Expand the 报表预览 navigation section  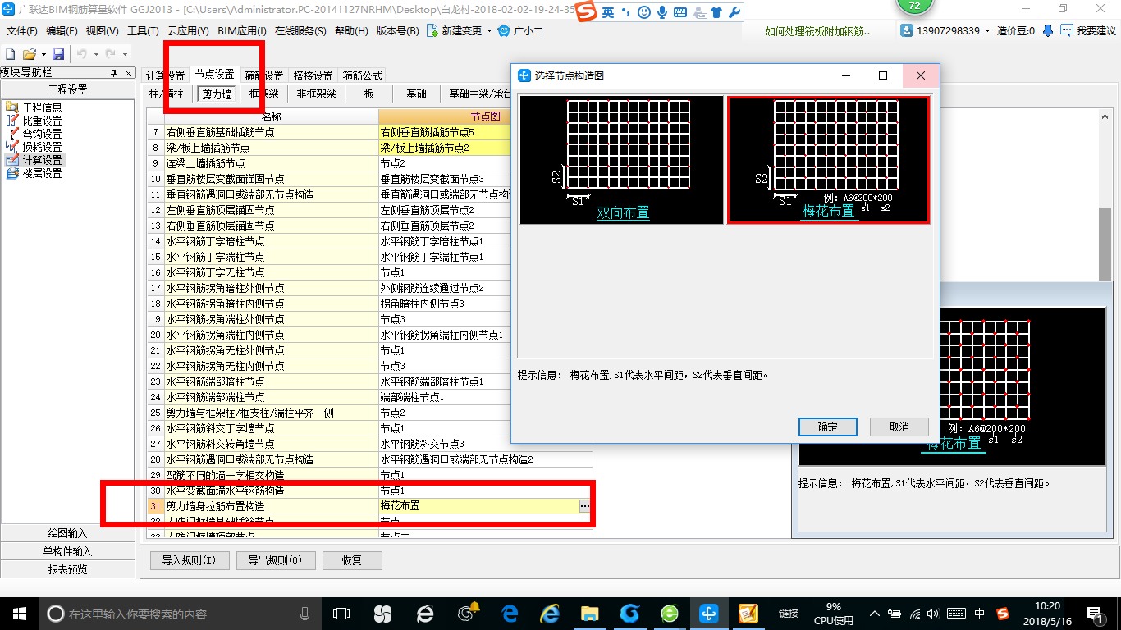point(67,569)
